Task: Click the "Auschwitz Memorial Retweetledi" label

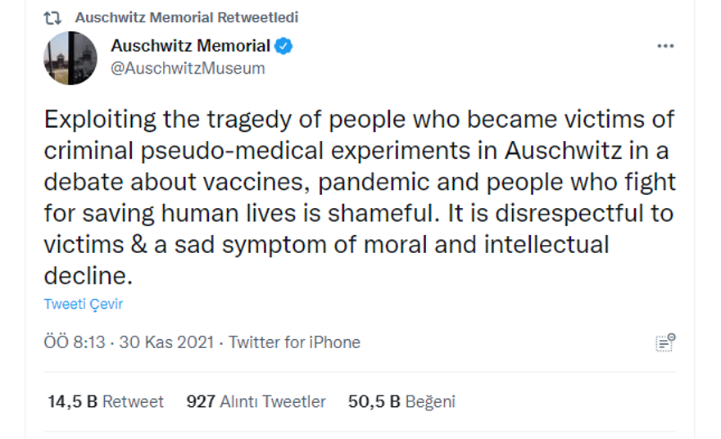Action: [x=187, y=17]
